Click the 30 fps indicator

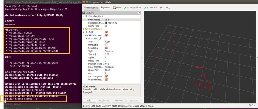click(x=252, y=105)
